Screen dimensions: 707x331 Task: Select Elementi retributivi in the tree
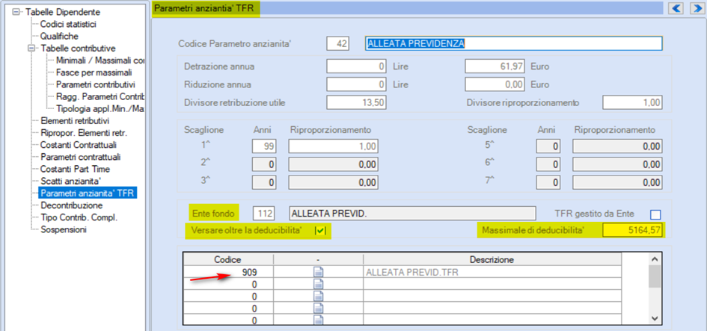coord(74,121)
